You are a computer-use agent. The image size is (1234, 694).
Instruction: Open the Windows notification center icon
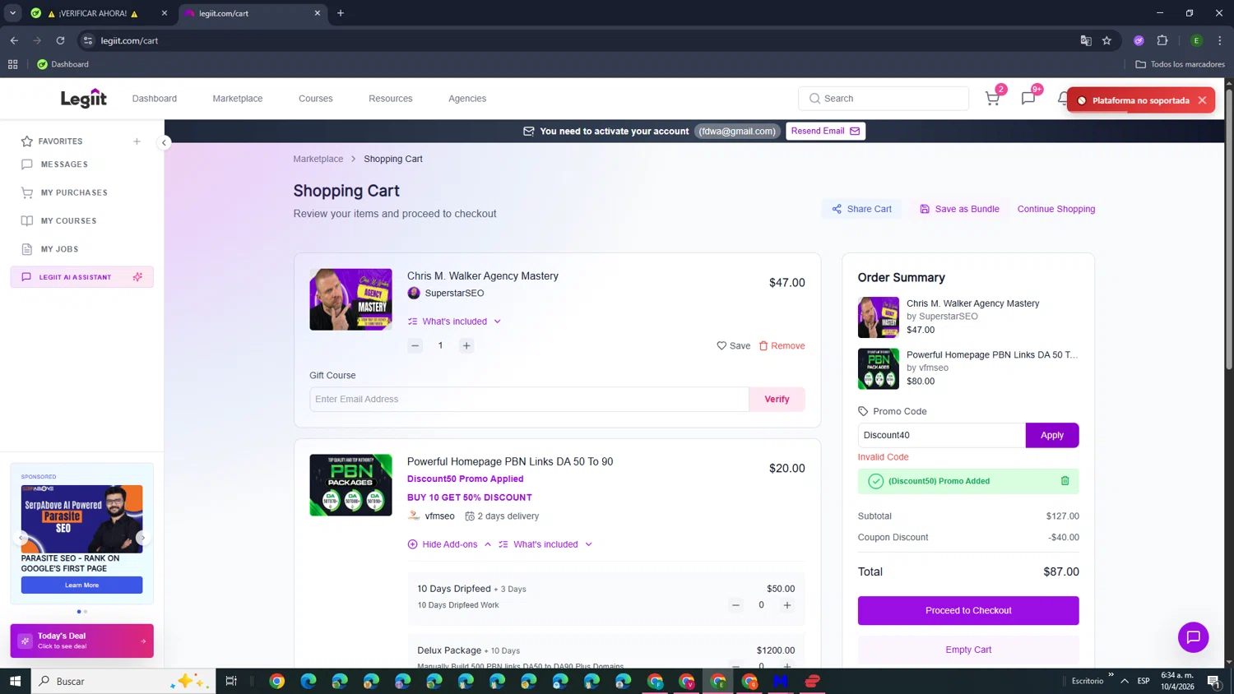[x=1213, y=681]
